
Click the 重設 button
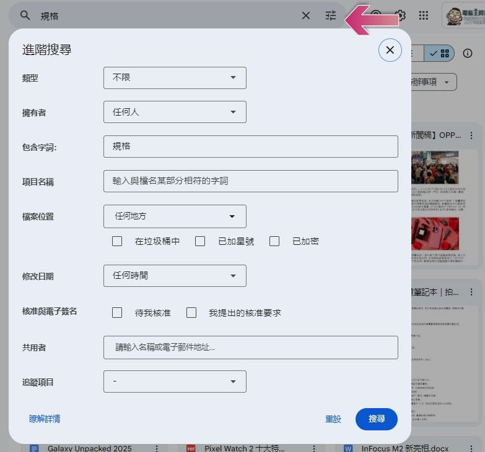coord(333,419)
